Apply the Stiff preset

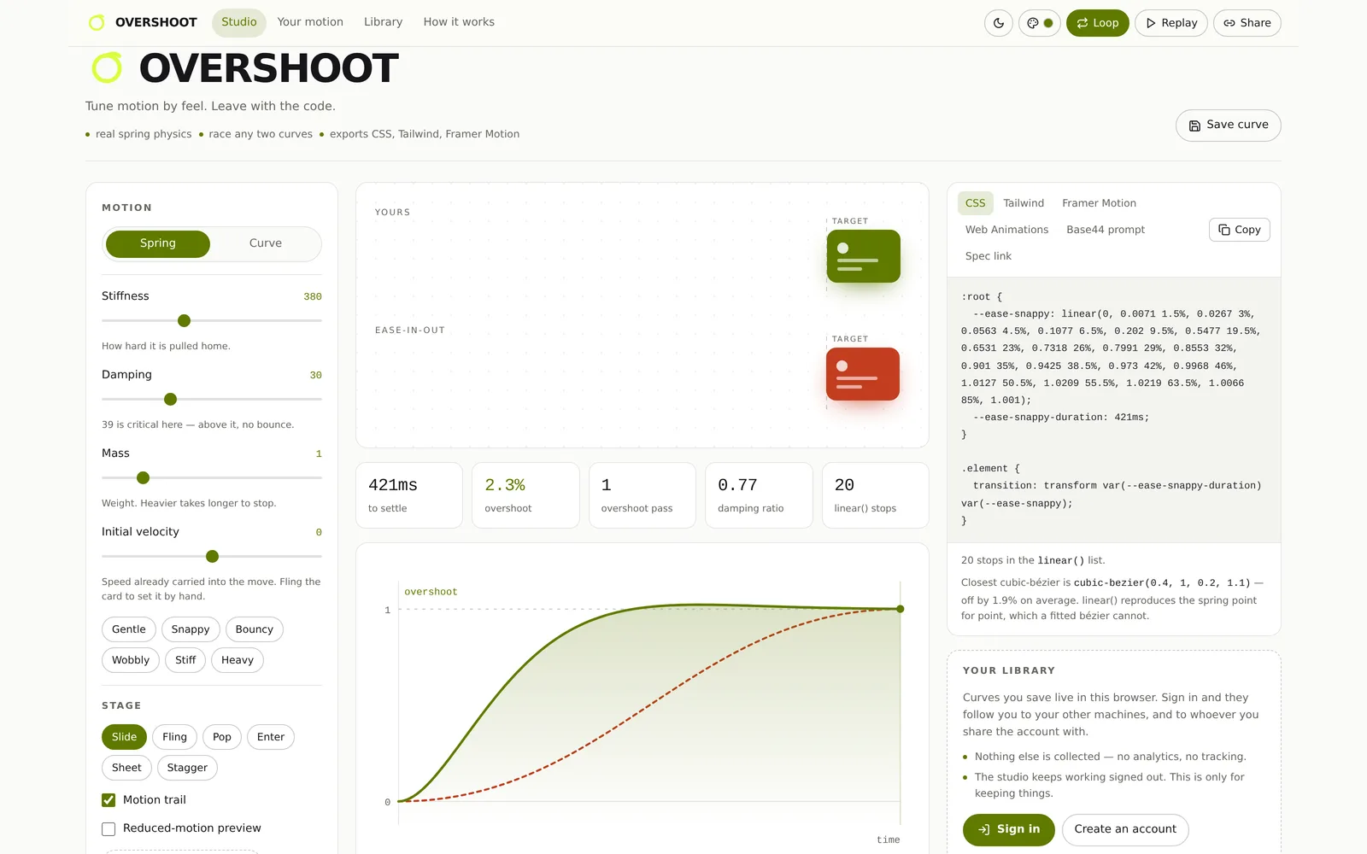[x=185, y=660]
